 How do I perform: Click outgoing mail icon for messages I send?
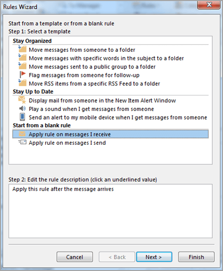pos(23,142)
